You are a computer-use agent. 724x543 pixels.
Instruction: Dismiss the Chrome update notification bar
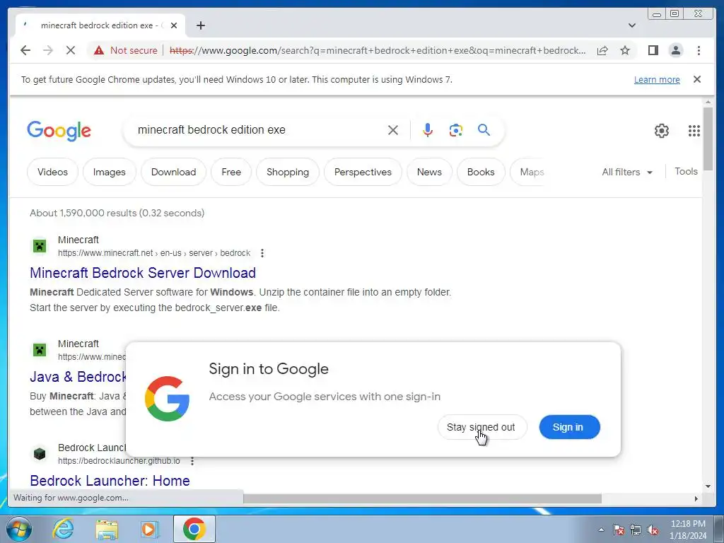[697, 79]
